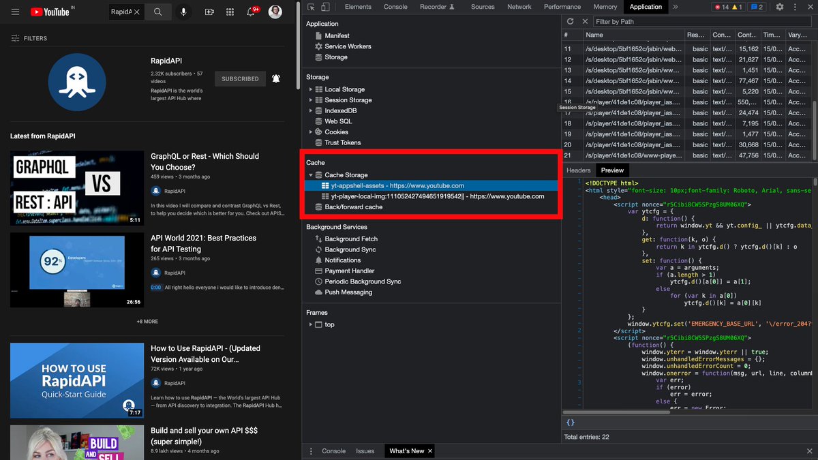
Task: Go to the YouTube home logo
Action: point(50,12)
